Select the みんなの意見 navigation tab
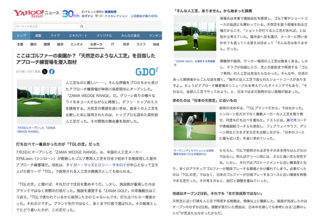 (x=130, y=36)
